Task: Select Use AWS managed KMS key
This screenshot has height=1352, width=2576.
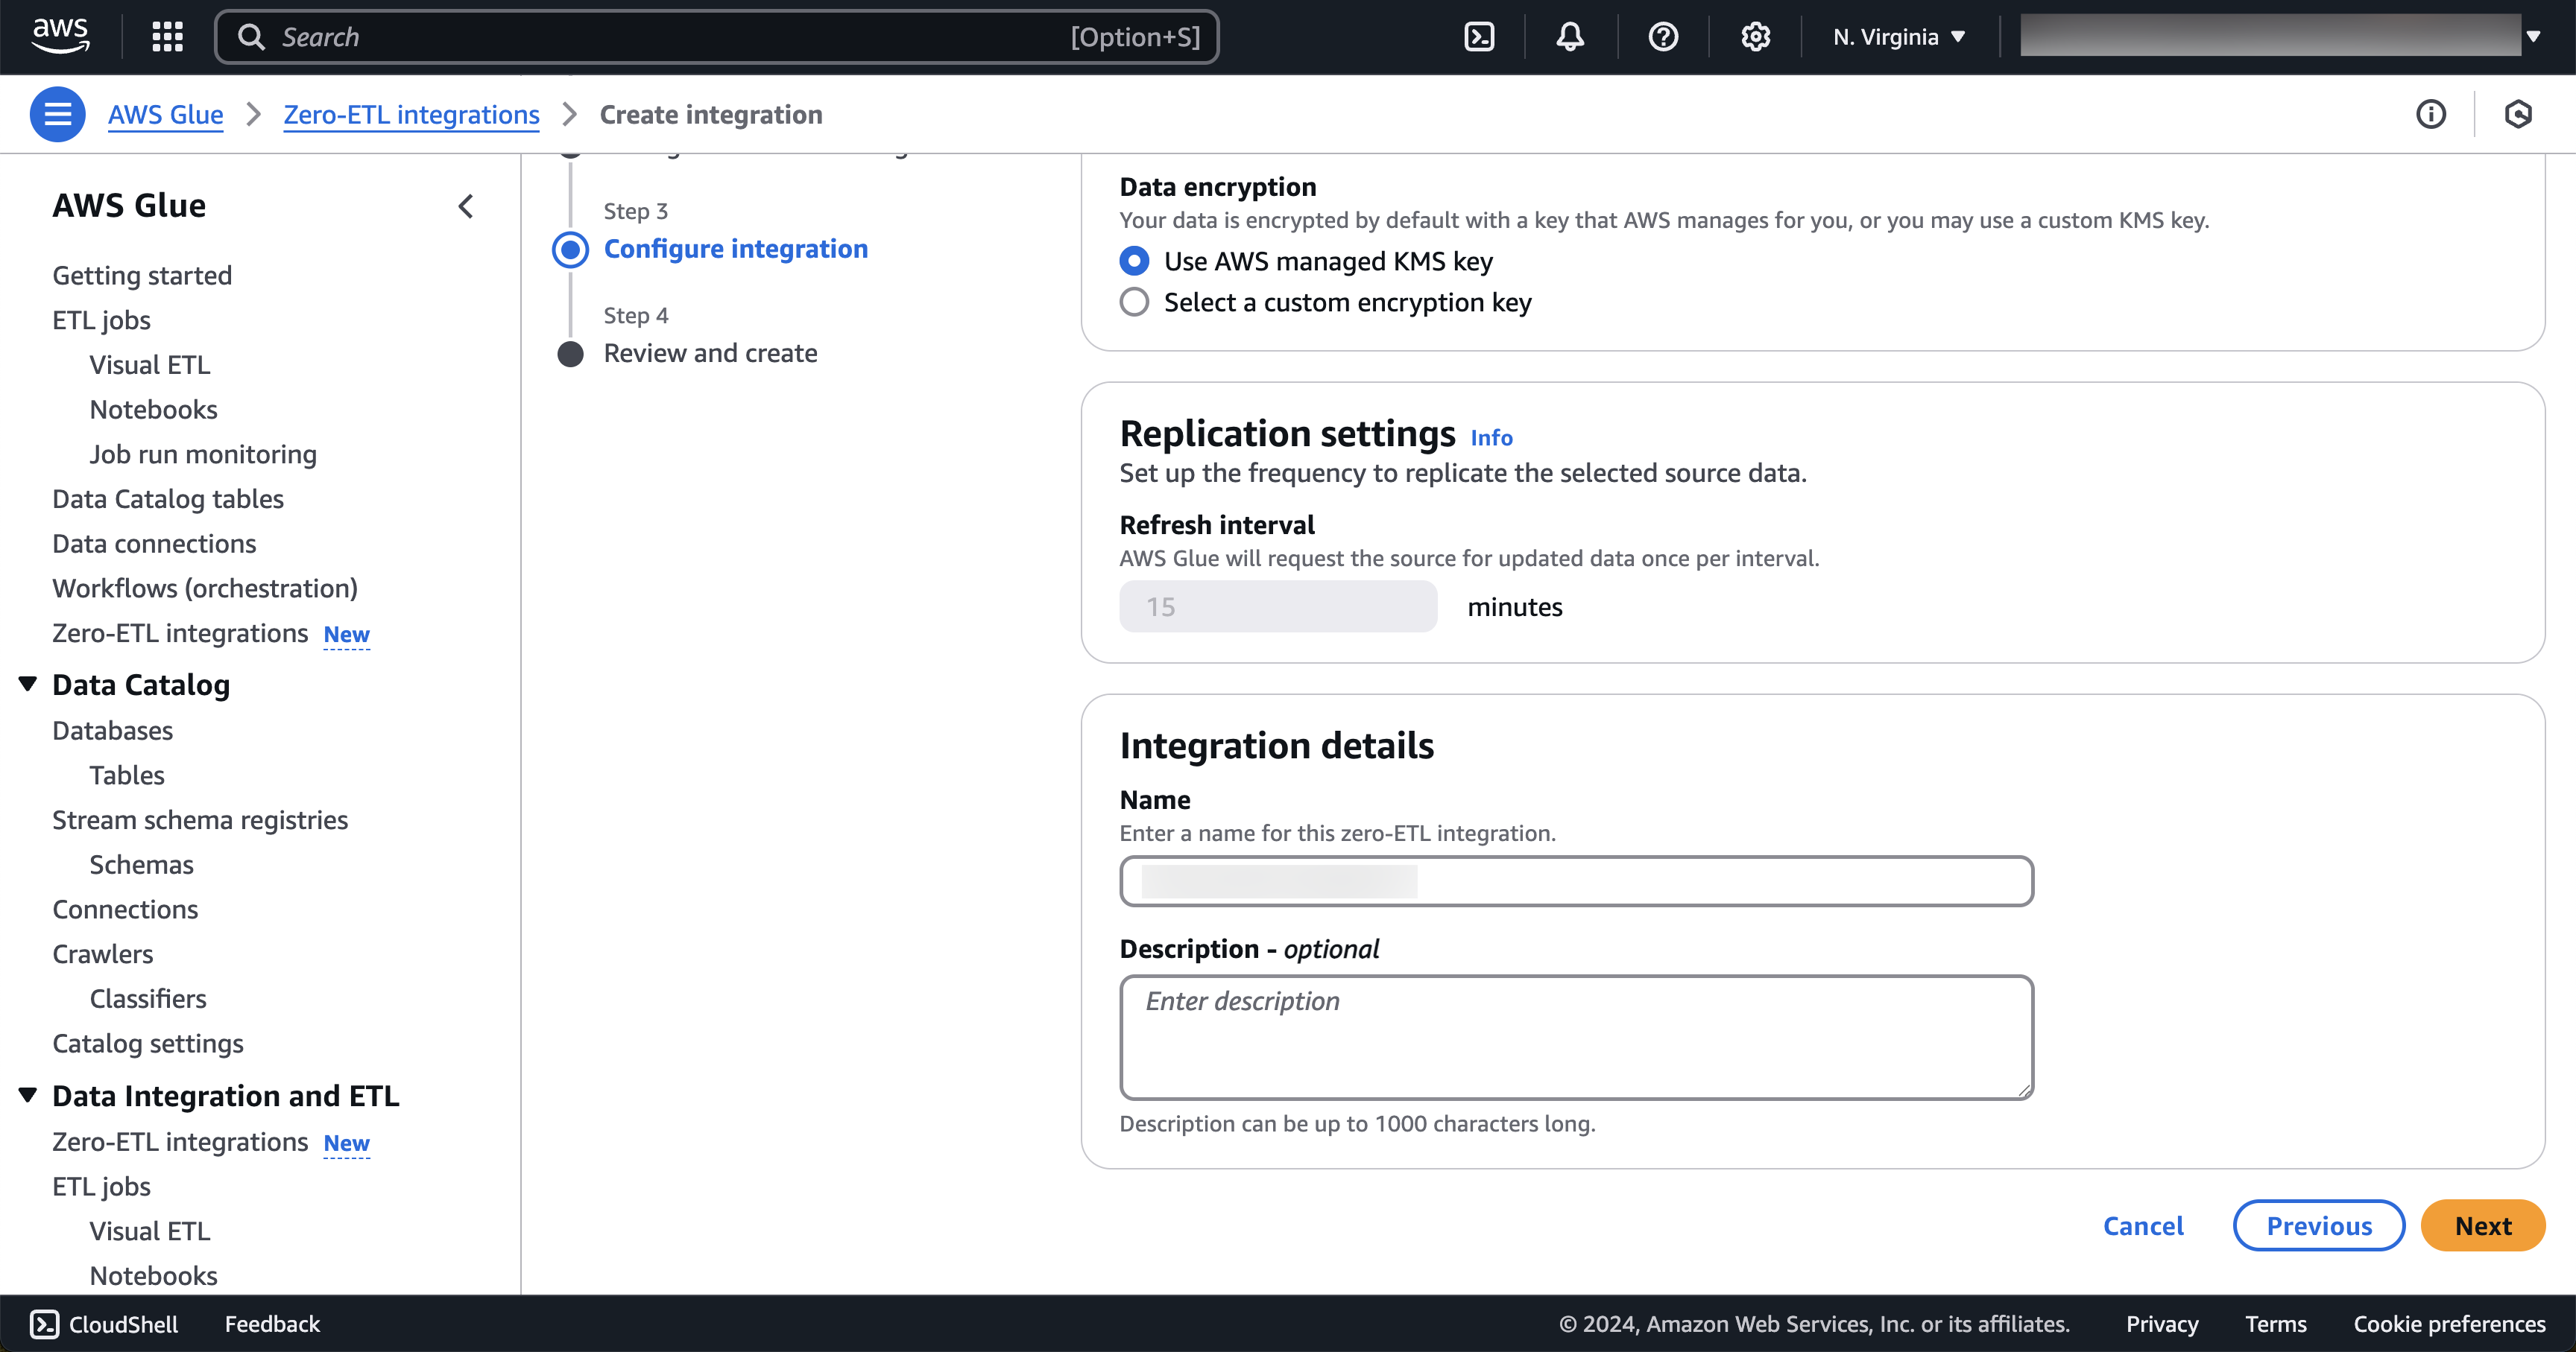Action: (1134, 261)
